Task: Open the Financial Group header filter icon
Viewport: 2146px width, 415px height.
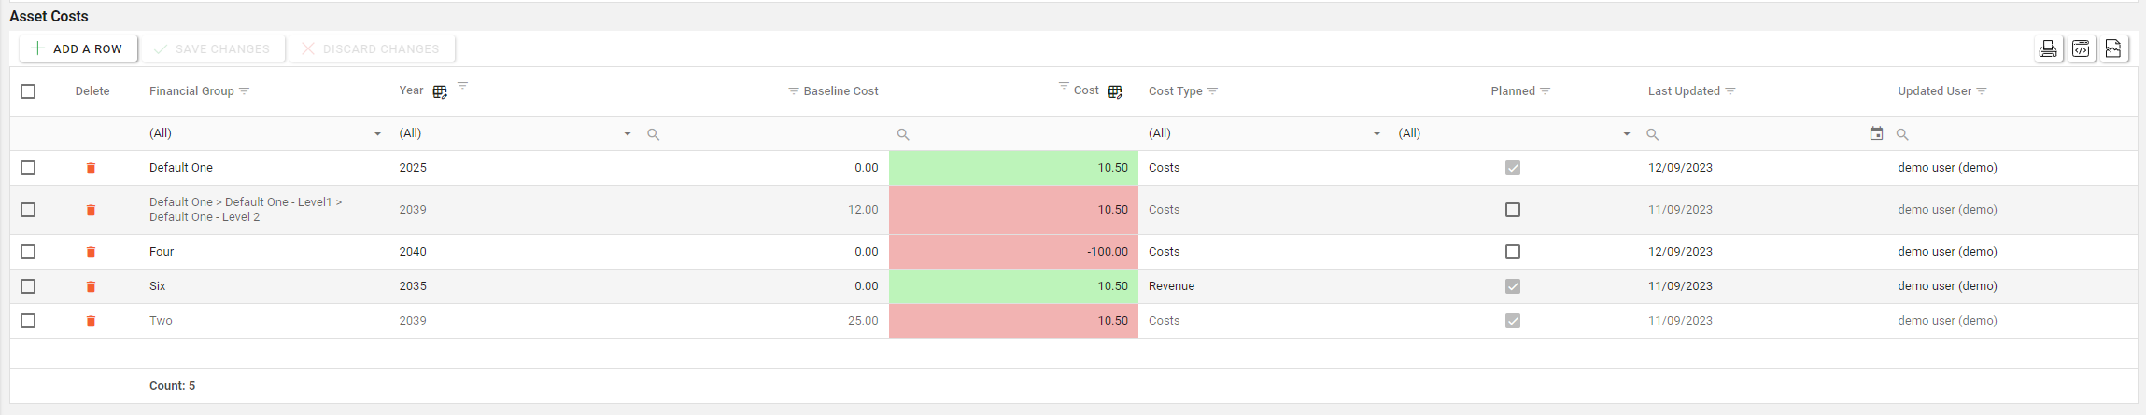Action: pos(245,91)
